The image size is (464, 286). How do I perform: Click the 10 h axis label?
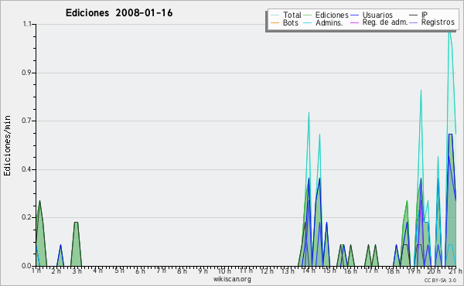click(224, 271)
